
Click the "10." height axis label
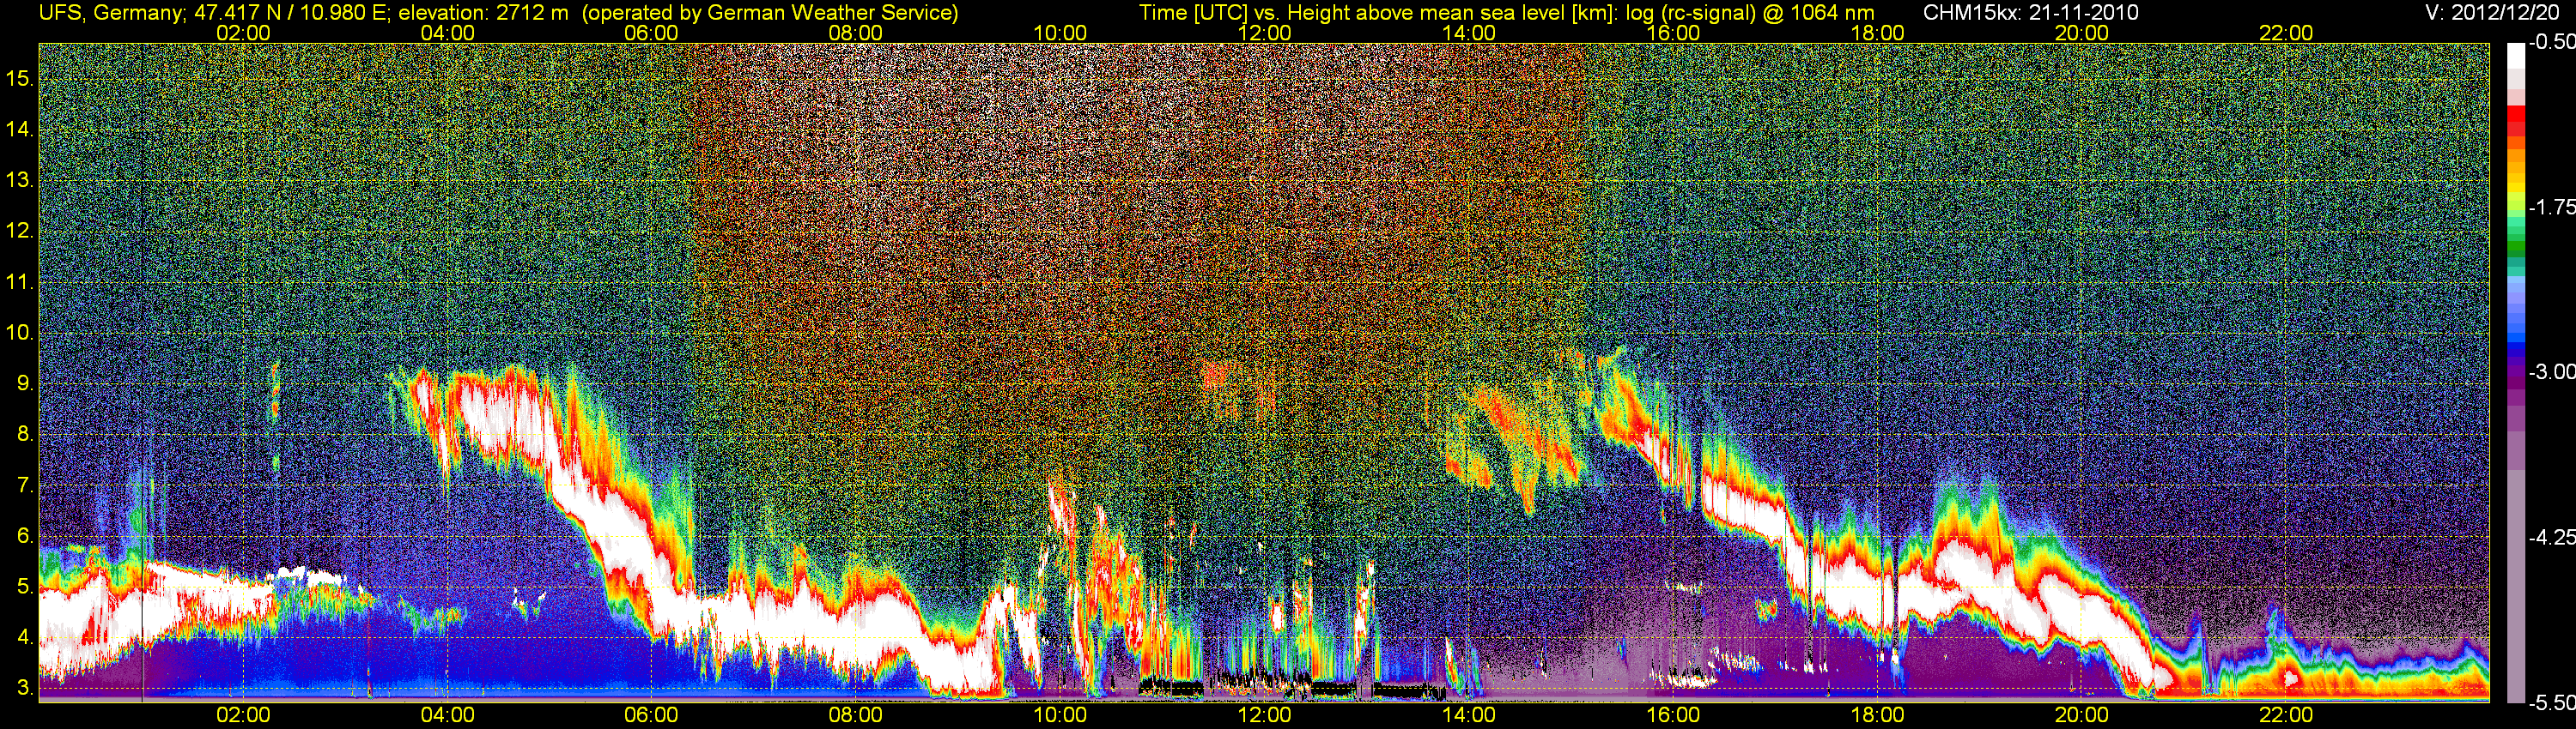[x=19, y=333]
